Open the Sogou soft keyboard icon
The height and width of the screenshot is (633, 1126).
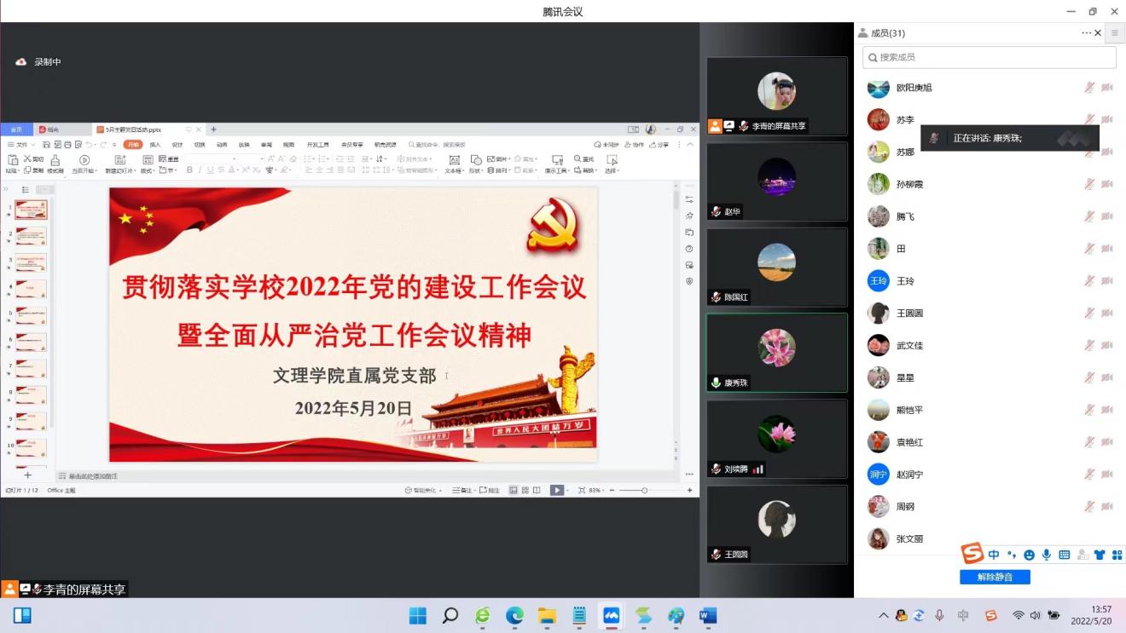point(1064,555)
